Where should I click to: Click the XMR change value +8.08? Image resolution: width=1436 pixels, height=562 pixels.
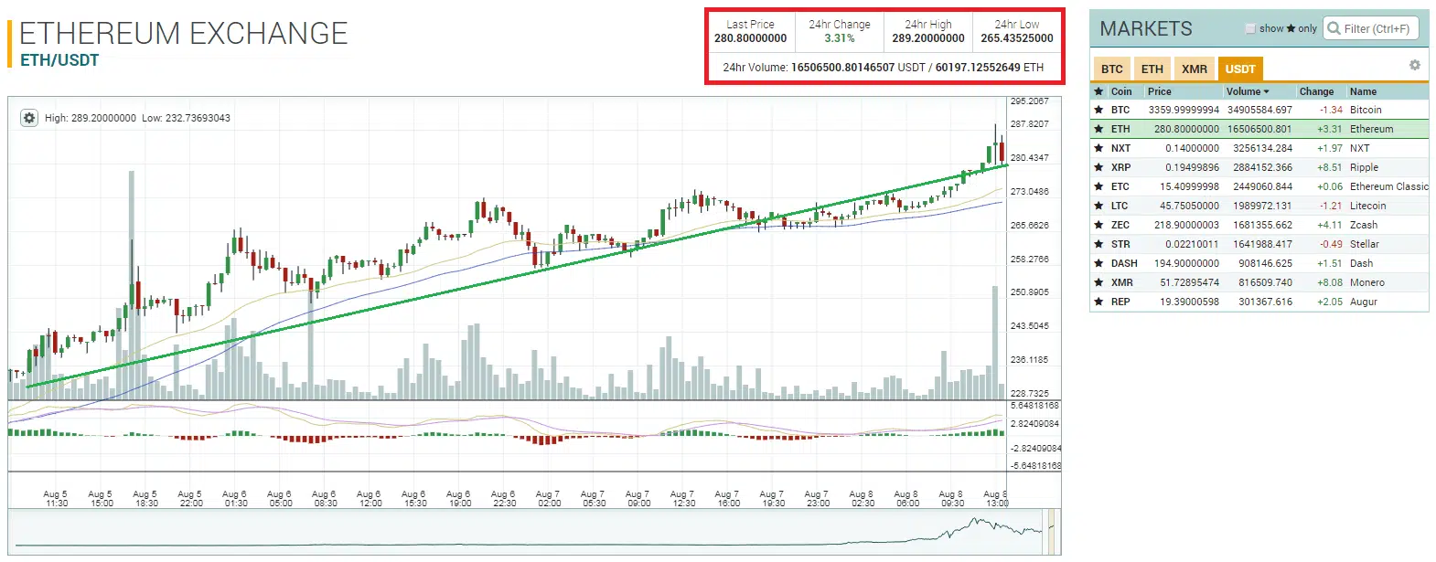pos(1330,282)
